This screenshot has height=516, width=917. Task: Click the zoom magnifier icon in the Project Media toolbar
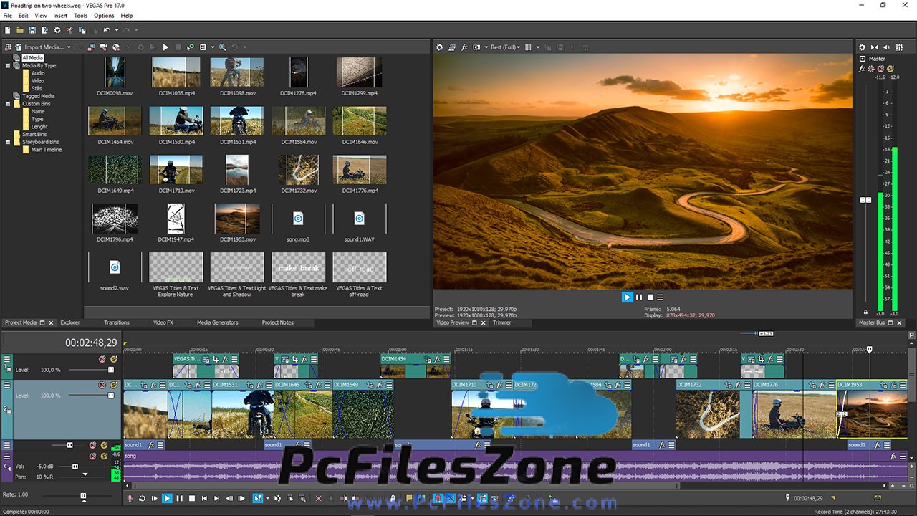(223, 47)
